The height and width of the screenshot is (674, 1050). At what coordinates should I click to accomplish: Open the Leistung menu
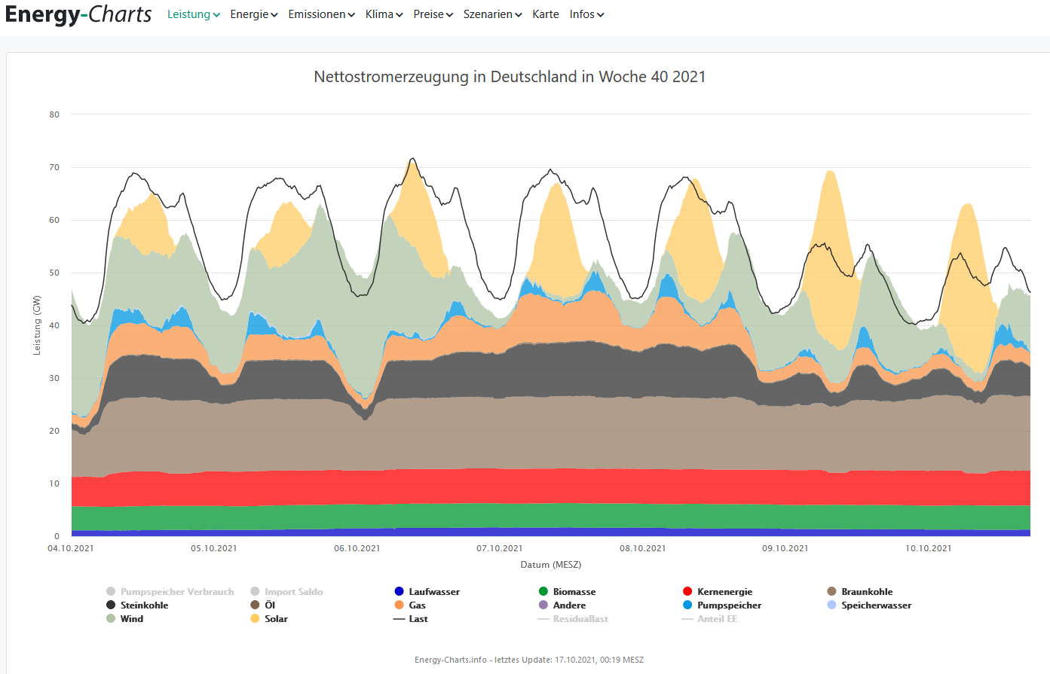[194, 14]
